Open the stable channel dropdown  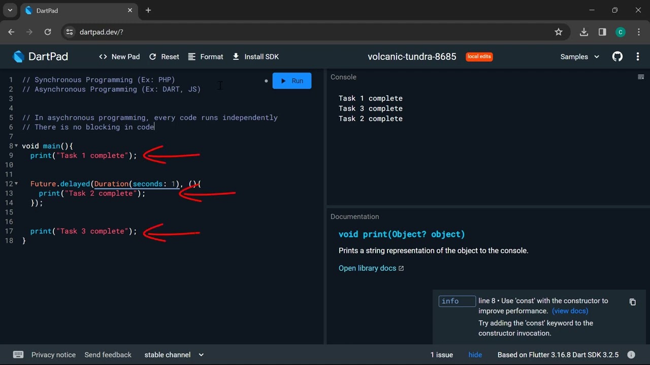pyautogui.click(x=174, y=355)
